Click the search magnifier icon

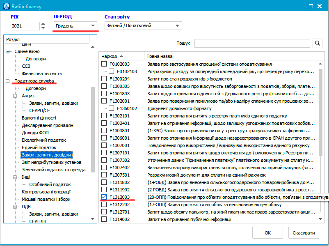pos(318,43)
